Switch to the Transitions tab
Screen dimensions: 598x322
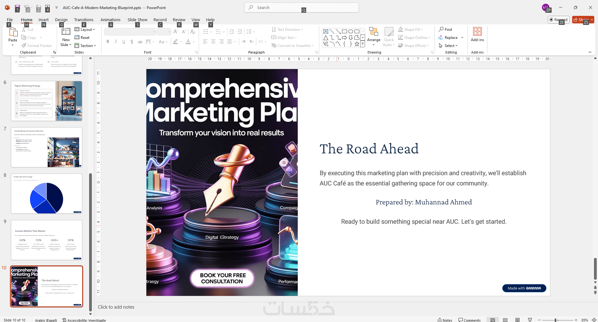83,20
